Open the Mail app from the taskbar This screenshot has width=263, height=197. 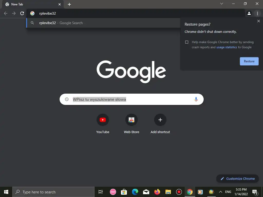(146, 192)
